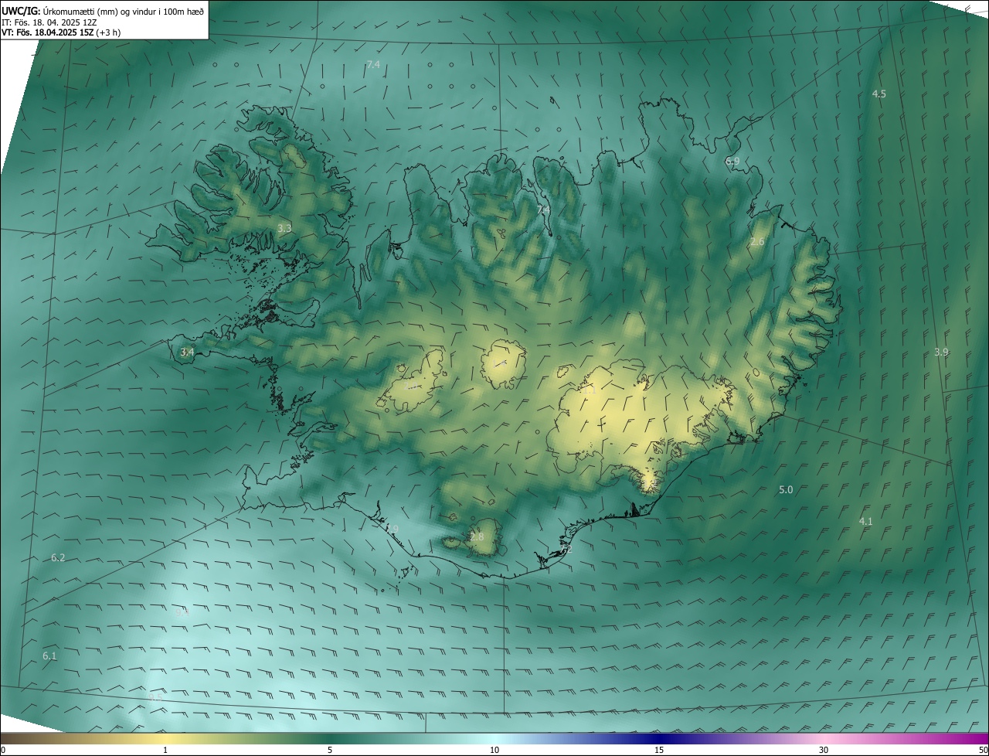Click the 15 tick label on the color scale
This screenshot has width=989, height=756.
click(659, 750)
